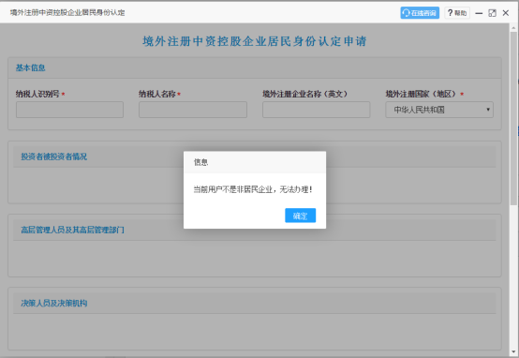519x358 pixels.
Task: Close the window with the X icon
Action: 506,13
